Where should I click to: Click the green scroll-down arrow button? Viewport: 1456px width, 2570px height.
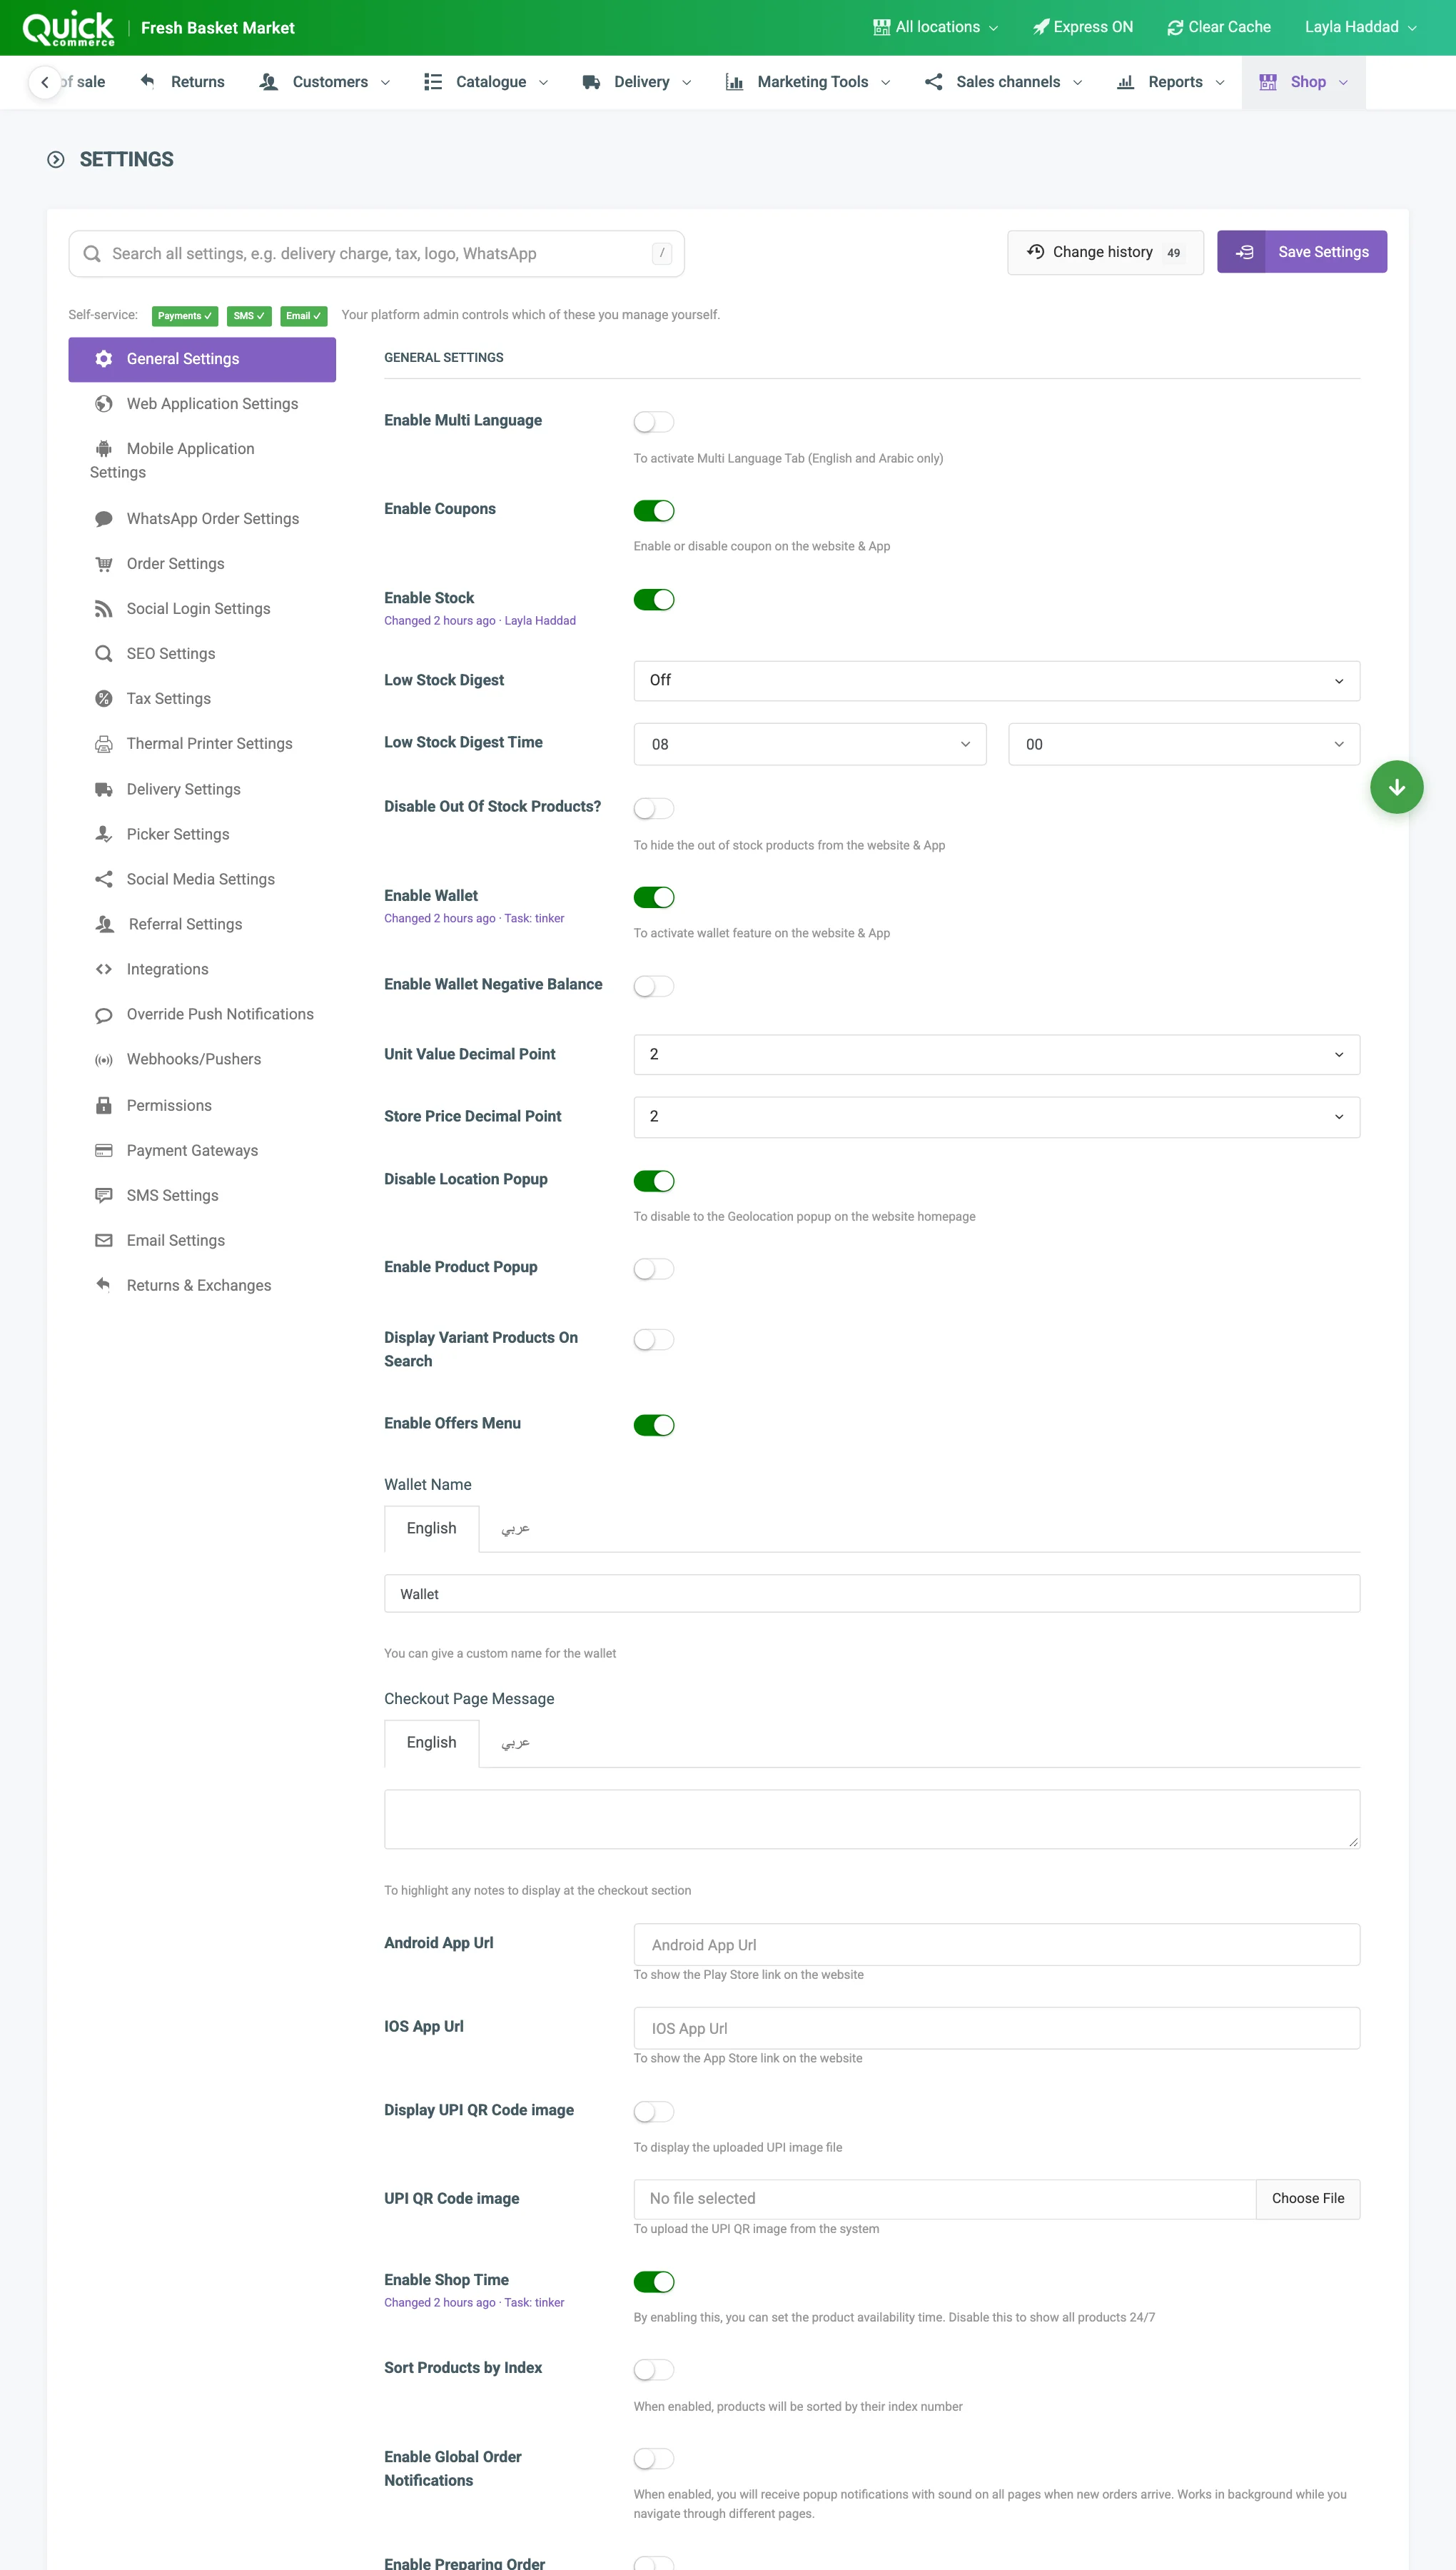point(1397,787)
